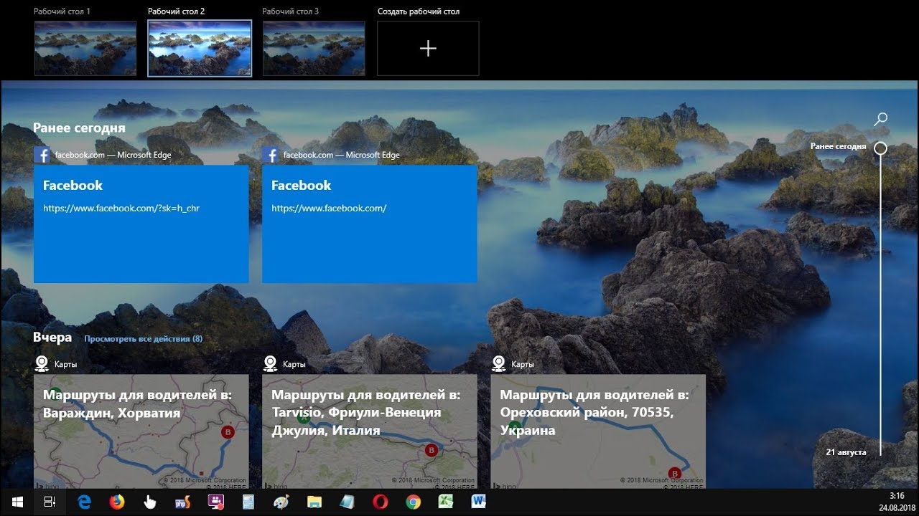Close Task View using its taskbar icon
This screenshot has width=919, height=516.
point(50,502)
